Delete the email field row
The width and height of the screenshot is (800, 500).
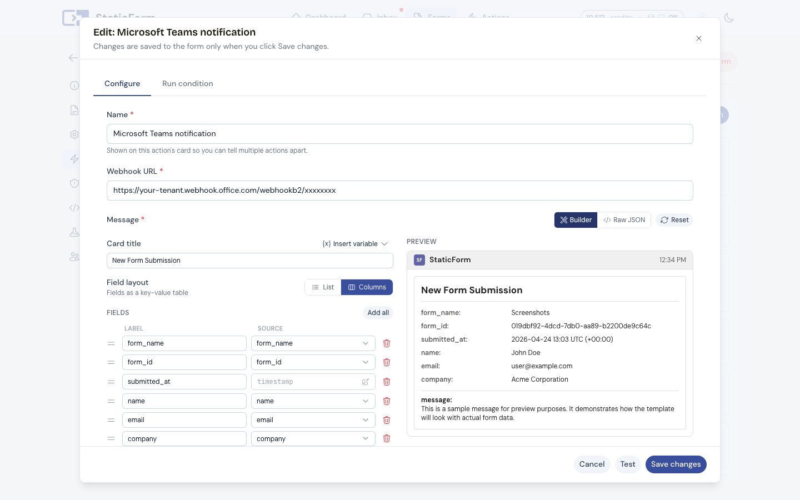pos(387,420)
